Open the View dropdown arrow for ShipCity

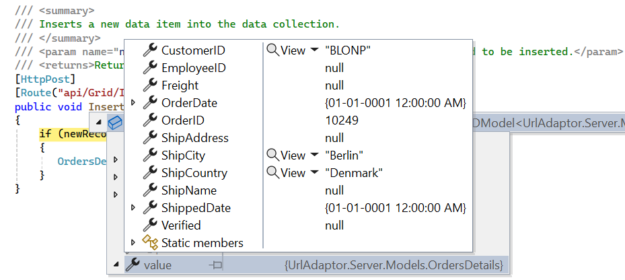[x=314, y=156]
